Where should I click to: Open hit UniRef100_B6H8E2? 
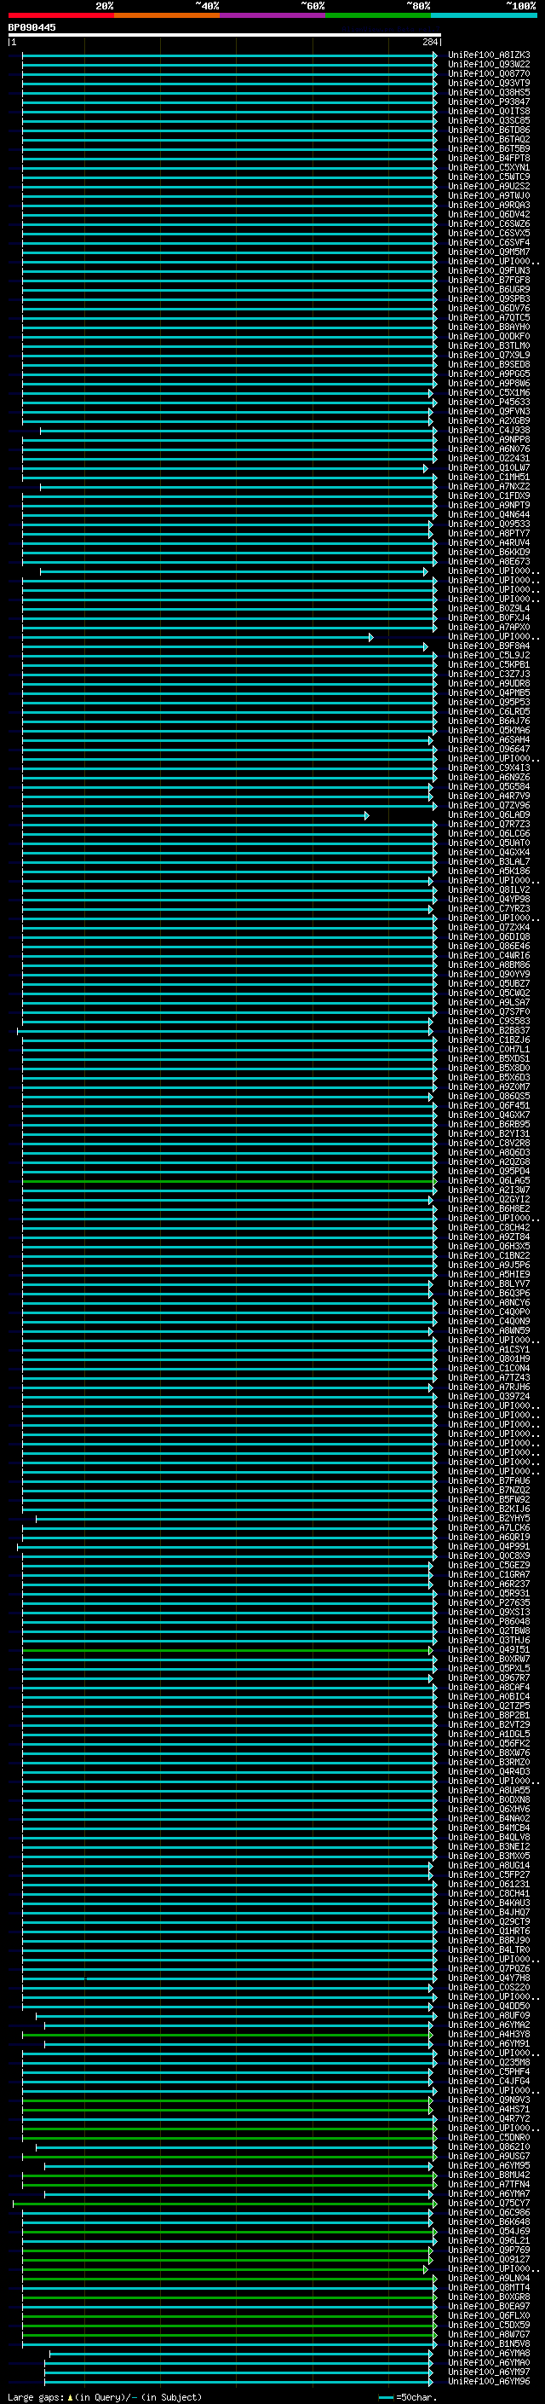pos(489,1208)
